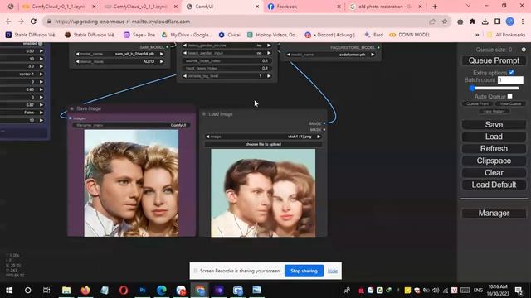The width and height of the screenshot is (531, 298).
Task: Click the Refresh button
Action: click(x=494, y=149)
